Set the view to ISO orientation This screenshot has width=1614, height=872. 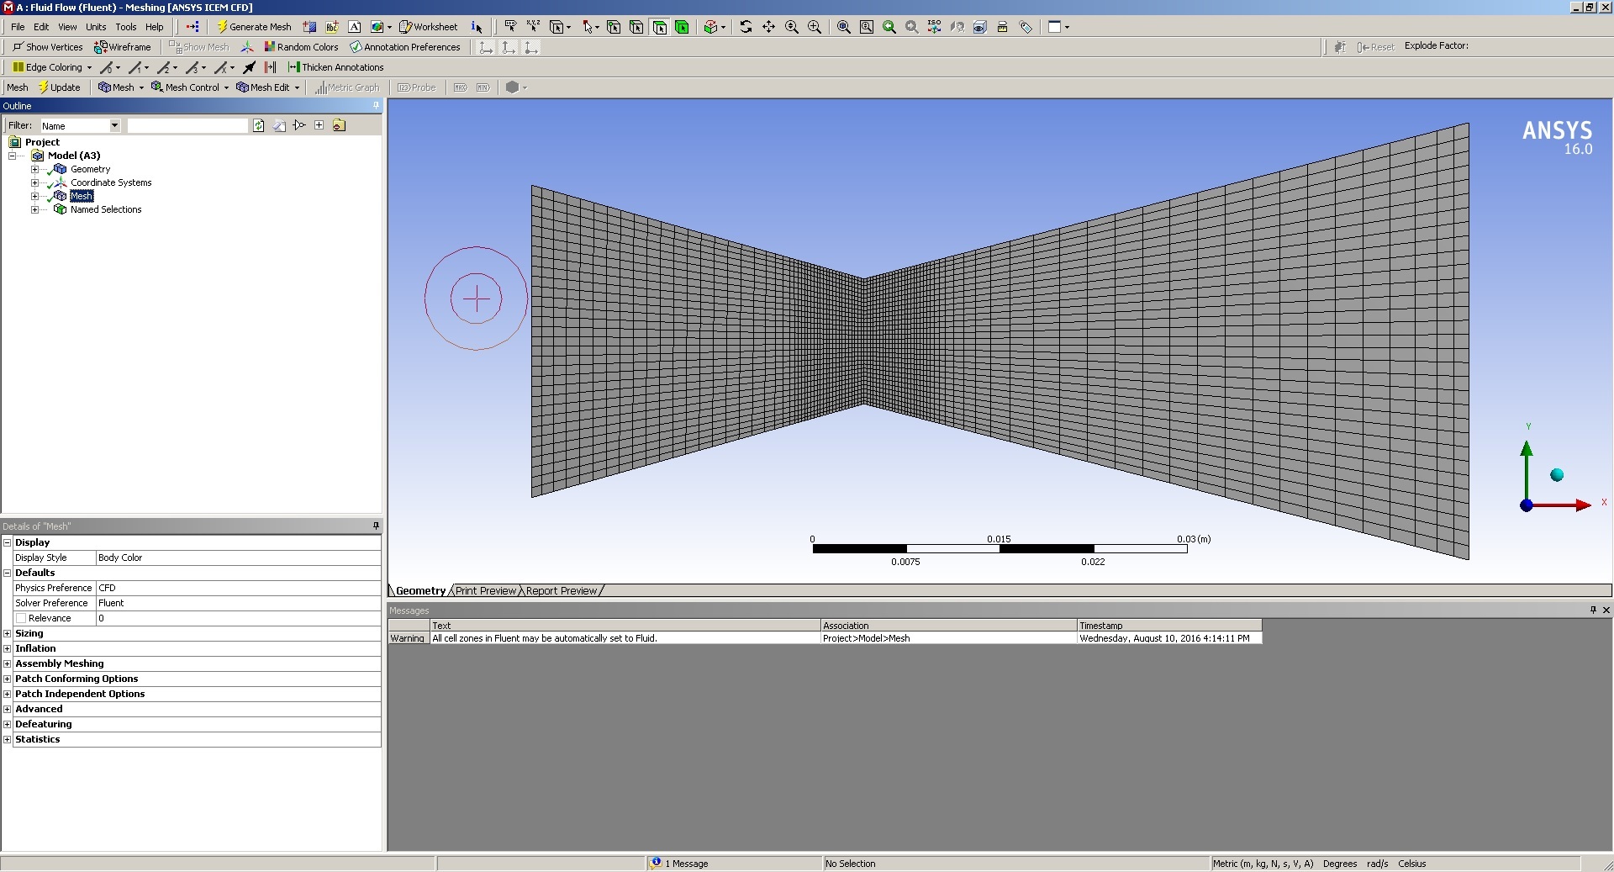(934, 27)
